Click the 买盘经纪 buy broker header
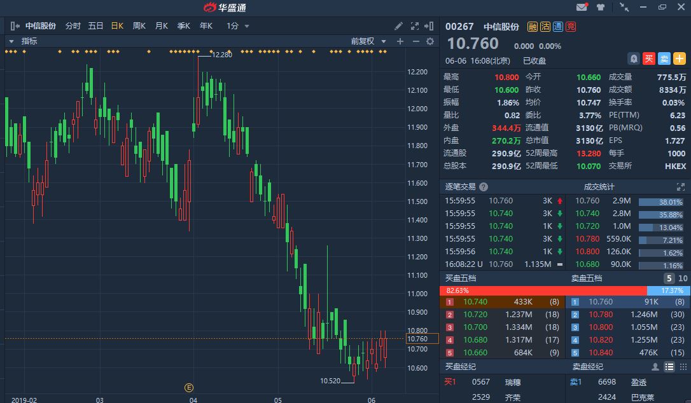 pos(460,366)
